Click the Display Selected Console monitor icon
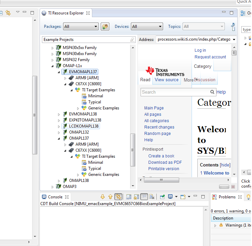This screenshot has height=246, width=252. [170, 197]
